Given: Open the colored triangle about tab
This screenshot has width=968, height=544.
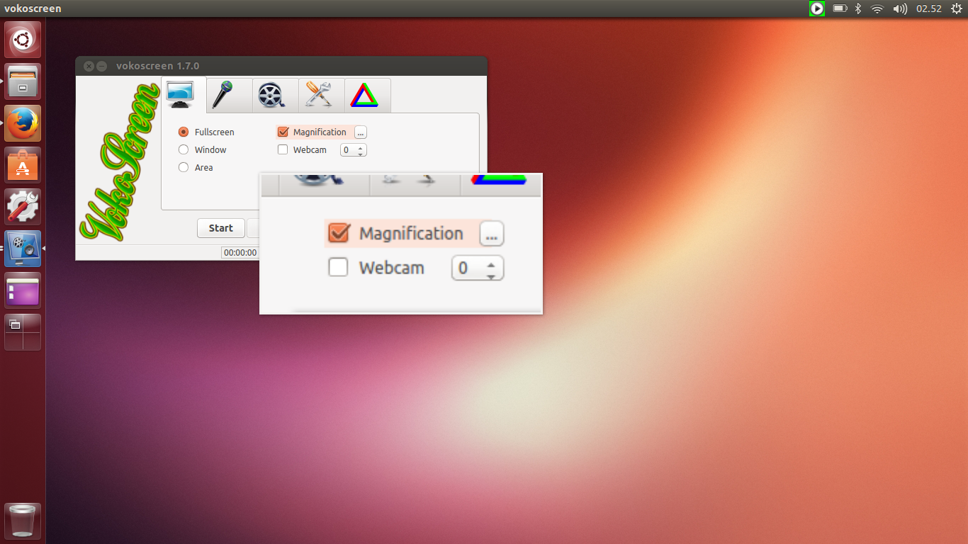Looking at the screenshot, I should (x=367, y=95).
